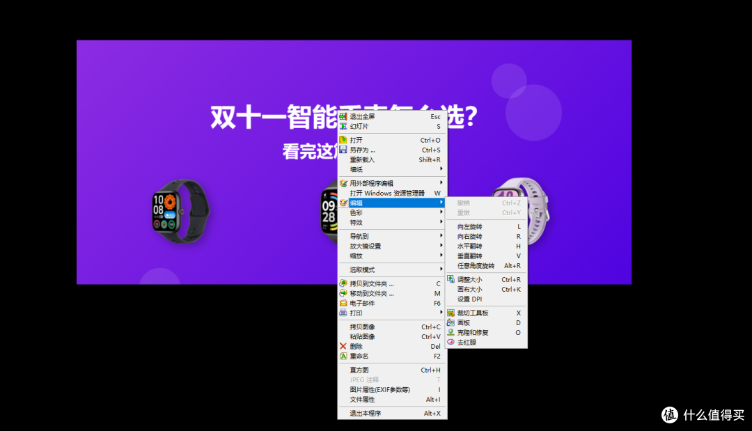Choose 退出全屏 to exit full screen

click(x=392, y=116)
